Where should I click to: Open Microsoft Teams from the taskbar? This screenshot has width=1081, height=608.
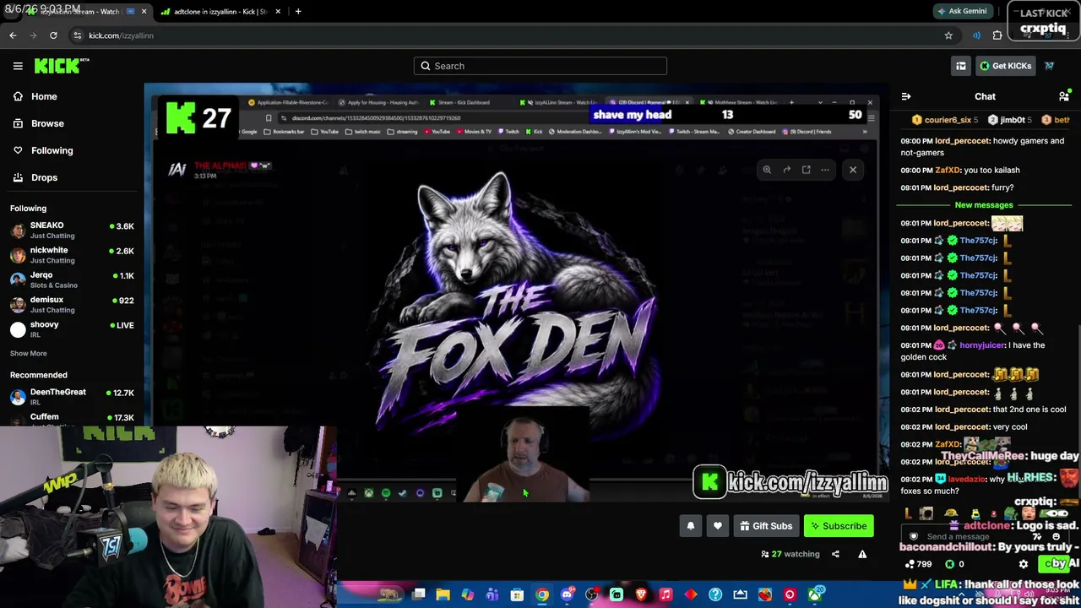point(492,594)
